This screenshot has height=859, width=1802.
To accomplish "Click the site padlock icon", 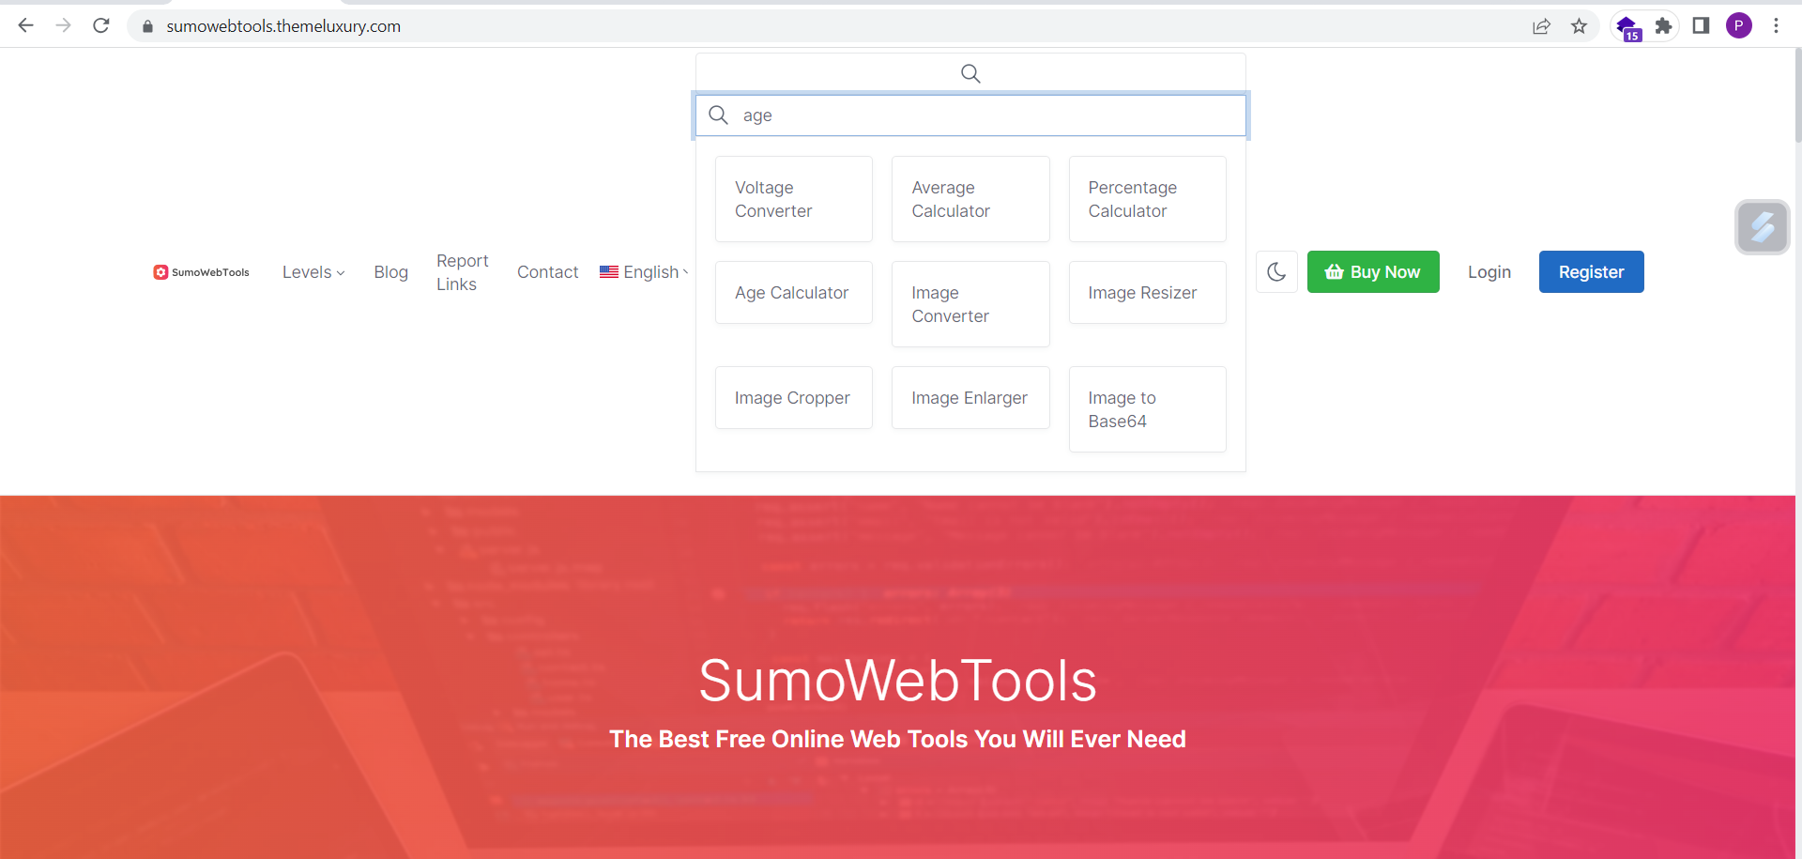I will [147, 26].
